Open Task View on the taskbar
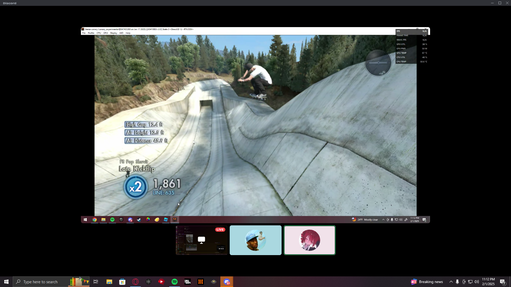The height and width of the screenshot is (287, 511). coord(96,282)
